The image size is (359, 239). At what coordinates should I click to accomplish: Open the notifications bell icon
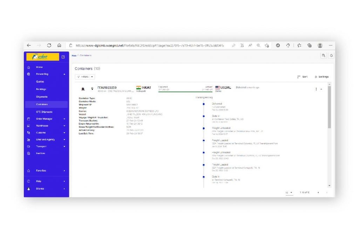tap(331, 56)
